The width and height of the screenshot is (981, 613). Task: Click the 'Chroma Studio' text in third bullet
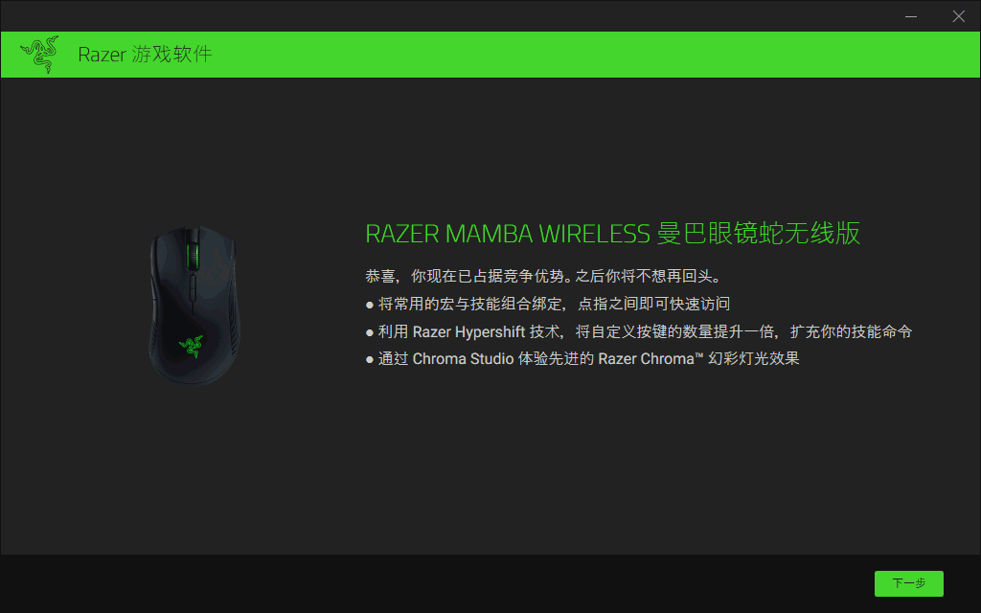click(463, 359)
